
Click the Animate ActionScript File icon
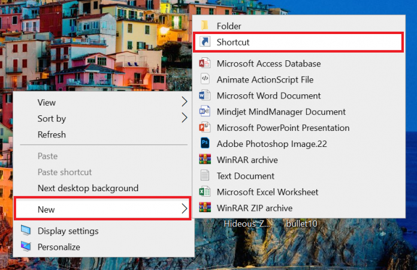[x=205, y=79]
